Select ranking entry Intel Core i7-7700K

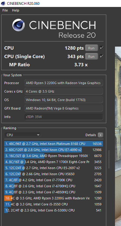(54, 180)
